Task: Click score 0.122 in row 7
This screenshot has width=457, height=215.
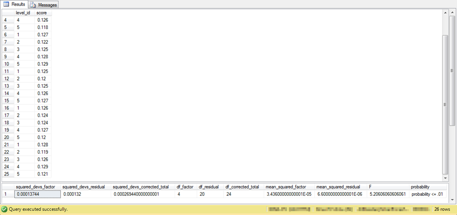Action: (x=43, y=42)
